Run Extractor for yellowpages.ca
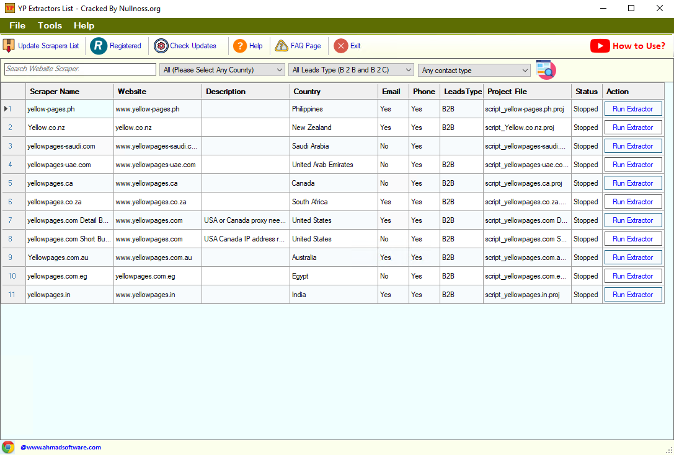This screenshot has height=455, width=674. point(633,183)
